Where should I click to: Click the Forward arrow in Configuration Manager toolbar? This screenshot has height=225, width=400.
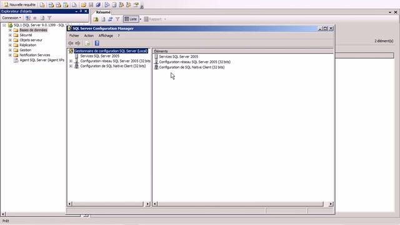77,43
